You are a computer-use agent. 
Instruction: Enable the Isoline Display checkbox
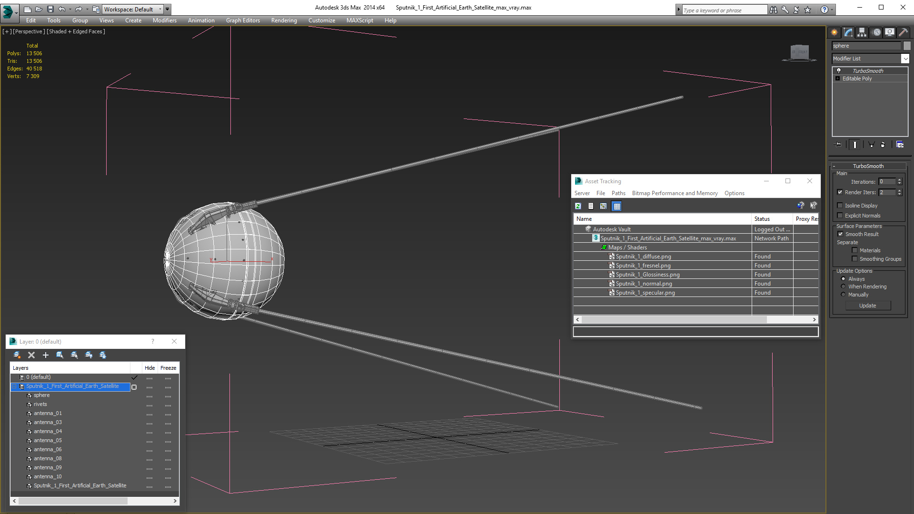click(840, 206)
